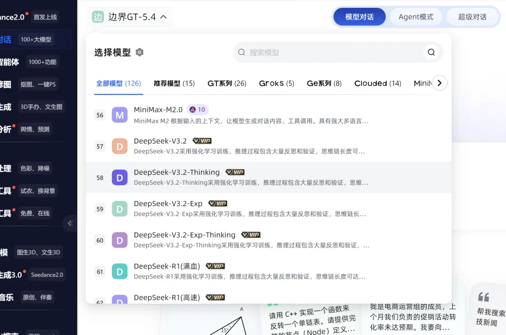Click VIP badge beside DeepSeek-V3.2

202,141
